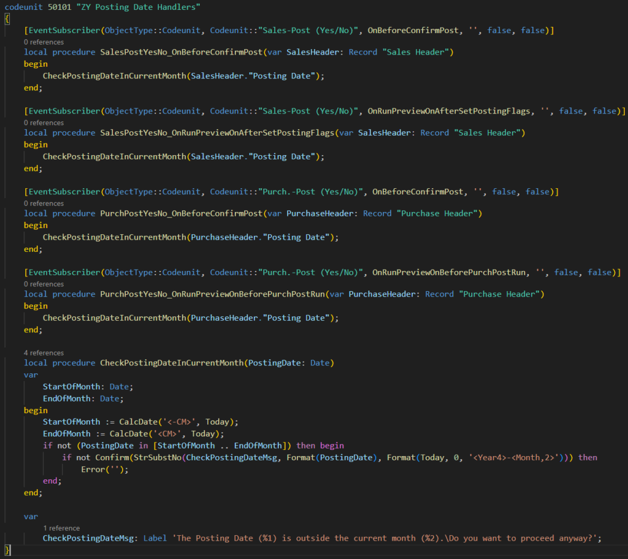Click '0 references' above SalesPostYesNo_OnBeforeConfirmPost procedure

pyautogui.click(x=44, y=42)
